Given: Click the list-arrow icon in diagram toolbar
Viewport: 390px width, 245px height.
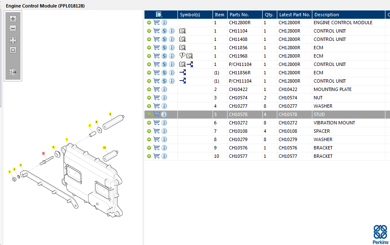Looking at the screenshot, I should click(13, 72).
